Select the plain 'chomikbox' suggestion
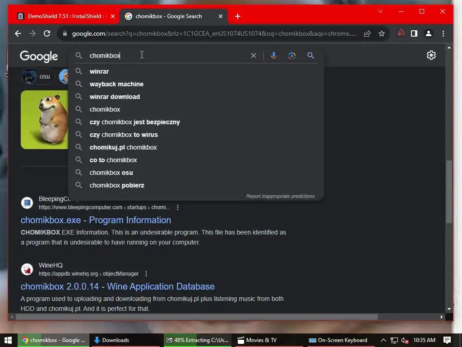The image size is (462, 347). coord(196,109)
